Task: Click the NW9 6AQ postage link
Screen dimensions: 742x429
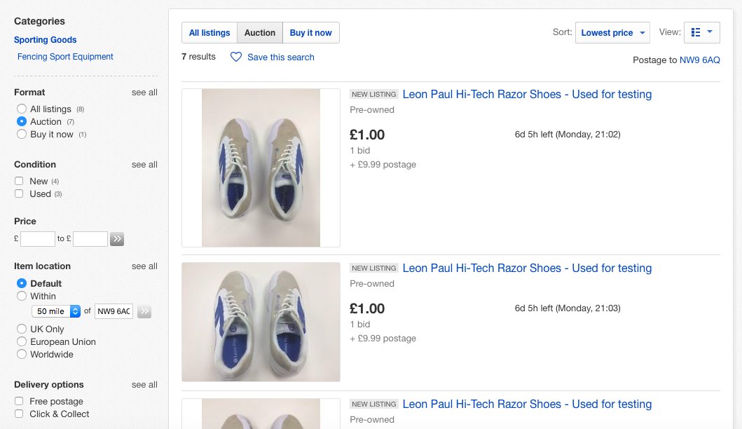Action: (699, 60)
